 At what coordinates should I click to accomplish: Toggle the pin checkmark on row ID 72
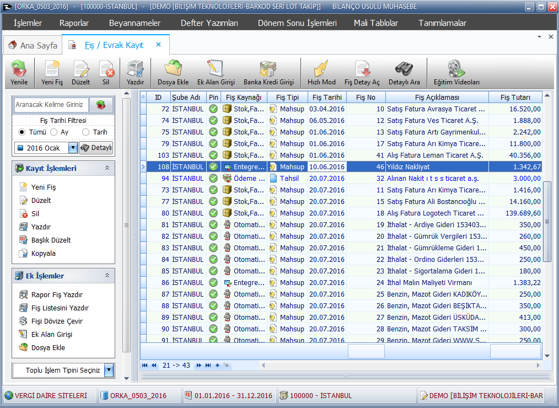pyautogui.click(x=213, y=109)
